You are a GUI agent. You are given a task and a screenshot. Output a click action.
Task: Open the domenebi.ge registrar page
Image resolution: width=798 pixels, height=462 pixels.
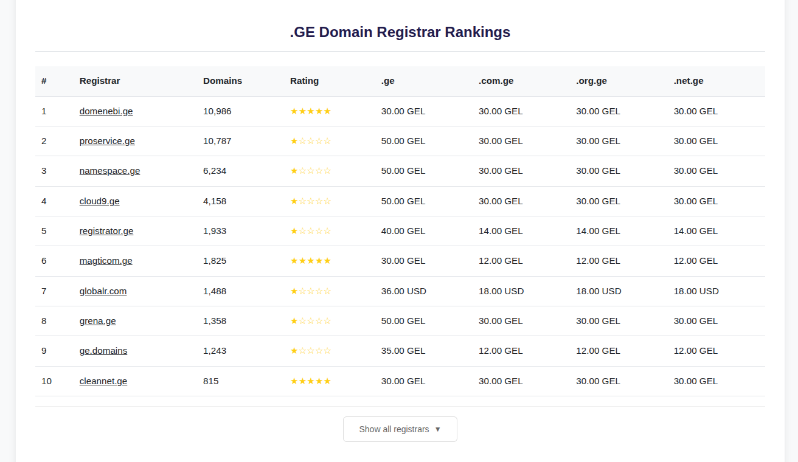106,111
